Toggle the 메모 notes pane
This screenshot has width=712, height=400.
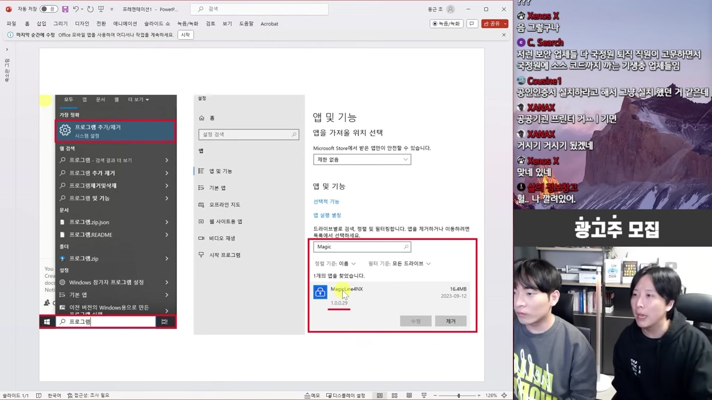point(313,395)
